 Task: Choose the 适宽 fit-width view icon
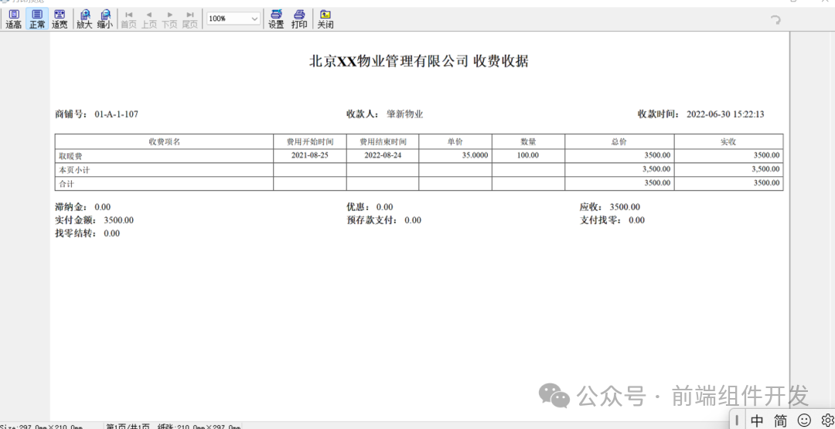coord(60,19)
